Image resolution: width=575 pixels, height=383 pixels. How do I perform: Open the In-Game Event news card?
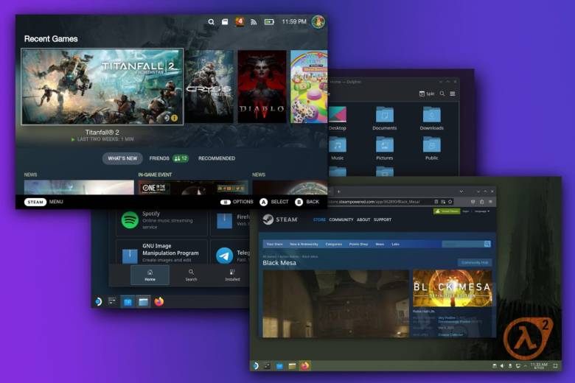193,184
